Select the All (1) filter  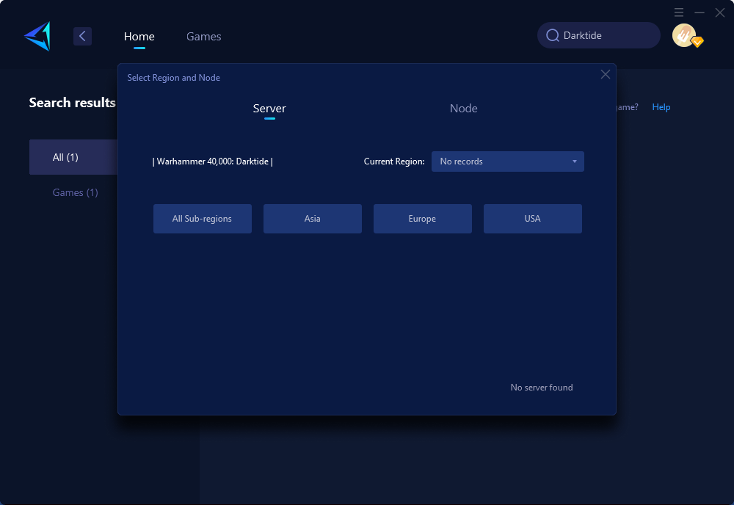73,157
